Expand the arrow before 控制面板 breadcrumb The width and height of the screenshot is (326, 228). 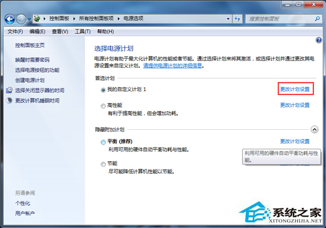coord(45,18)
